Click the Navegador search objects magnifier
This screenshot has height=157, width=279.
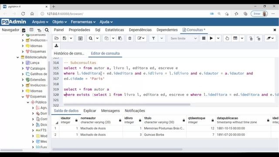(47, 30)
